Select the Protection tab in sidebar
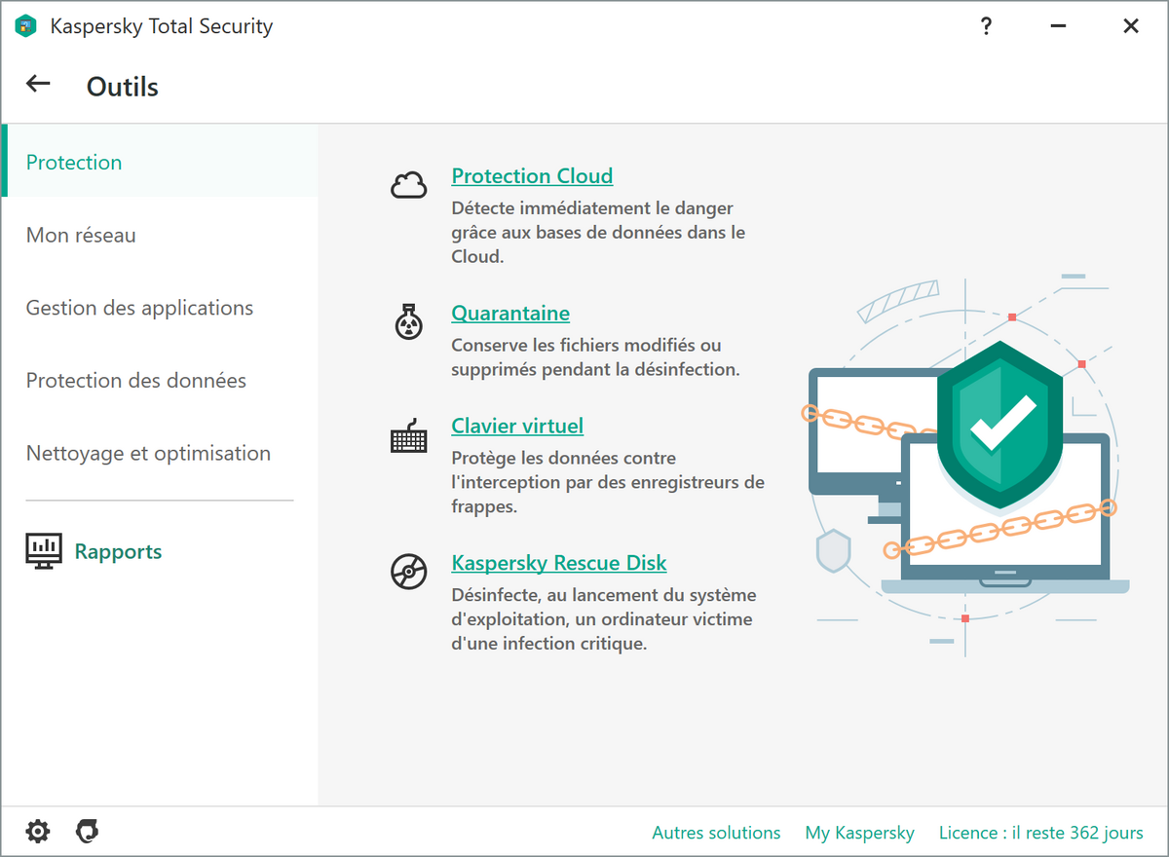The image size is (1169, 857). click(160, 162)
